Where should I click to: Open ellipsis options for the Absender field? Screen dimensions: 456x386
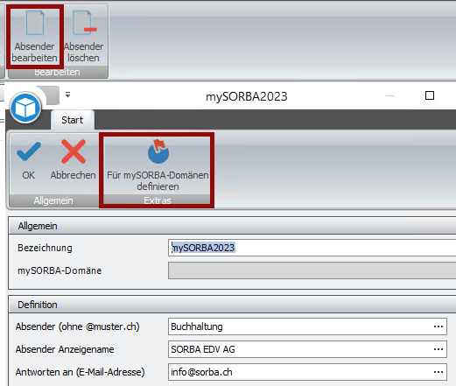(438, 326)
